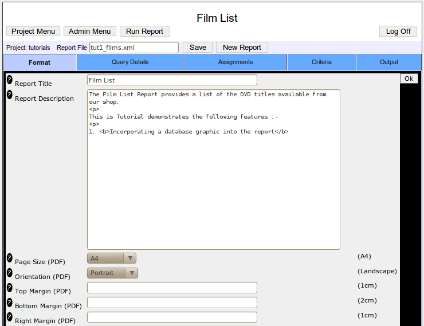Image resolution: width=424 pixels, height=326 pixels.
Task: Open the Orientation Portrait dropdown
Action: point(112,273)
